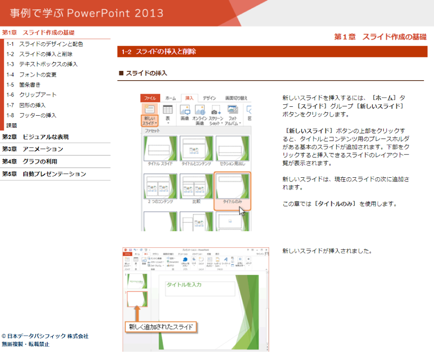This screenshot has width=434, height=352.
Task: Click the page title 事例で学ぶ PowerPoint 2013
Action: click(87, 13)
